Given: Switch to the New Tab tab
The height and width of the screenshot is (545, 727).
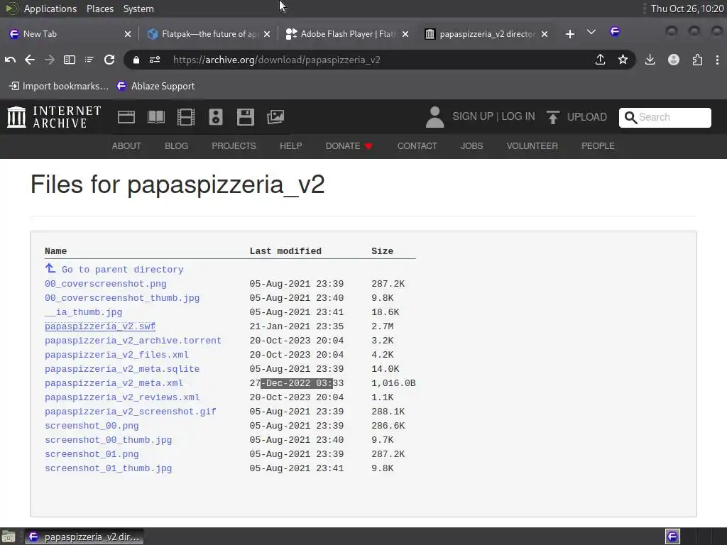Looking at the screenshot, I should (x=70, y=34).
